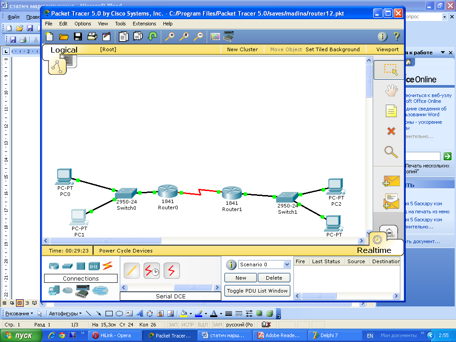Select the Wireless Devices category icon
456x342 pixels.
(x=94, y=266)
